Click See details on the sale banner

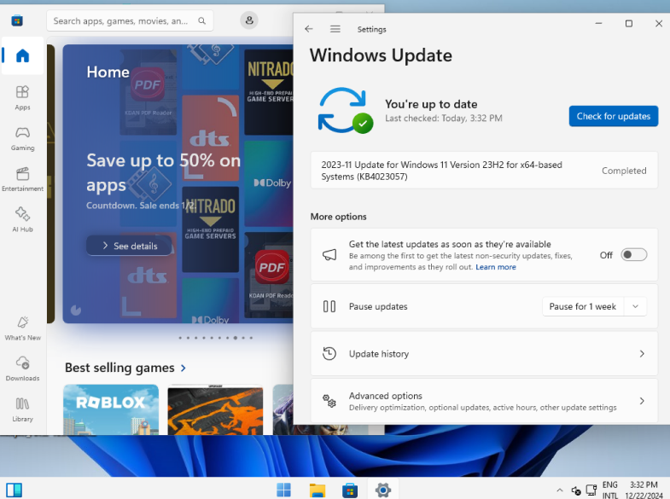pyautogui.click(x=130, y=246)
